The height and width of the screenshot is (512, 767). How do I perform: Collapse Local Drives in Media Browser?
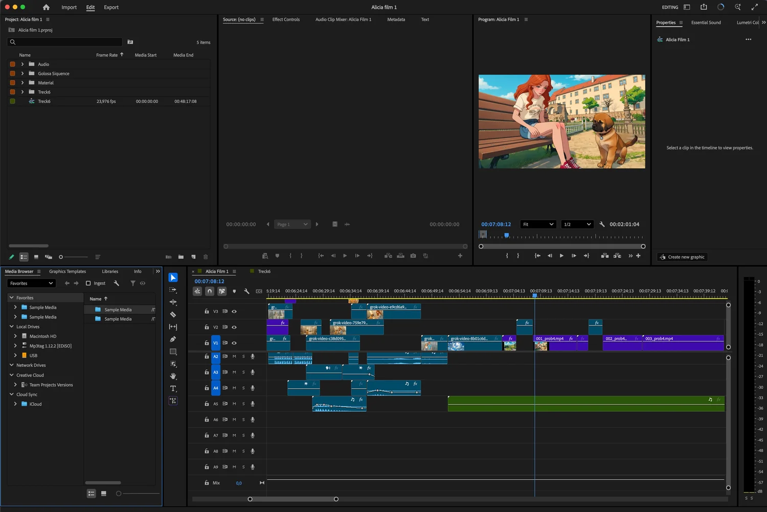point(11,327)
